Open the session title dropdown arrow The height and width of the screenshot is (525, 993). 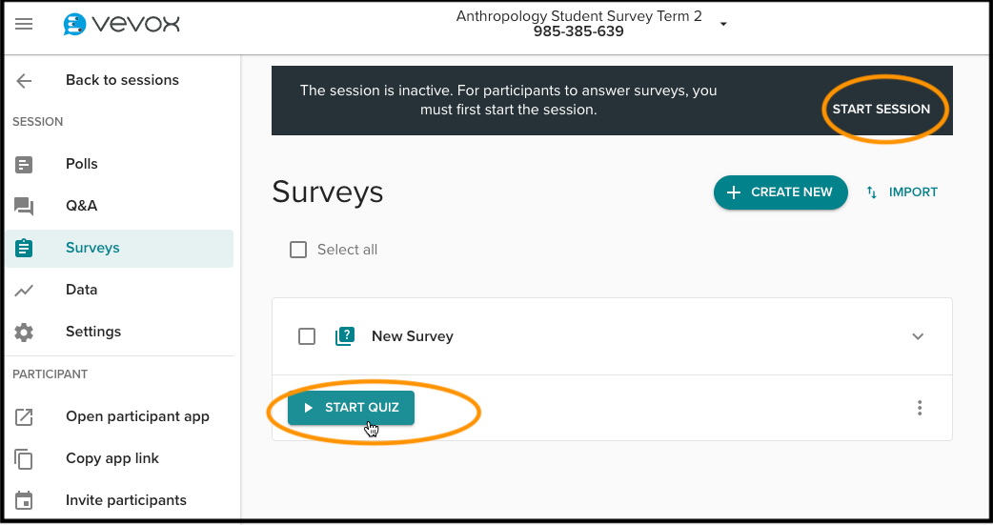[x=723, y=24]
